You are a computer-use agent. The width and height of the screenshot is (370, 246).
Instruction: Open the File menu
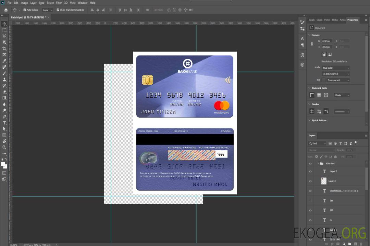[x=10, y=3]
